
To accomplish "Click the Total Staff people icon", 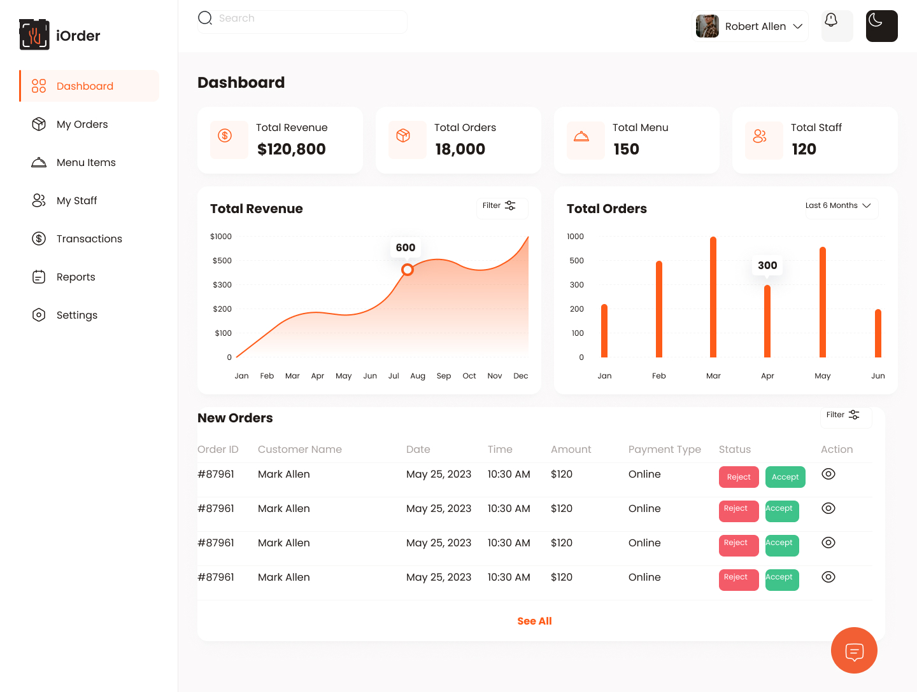I will [760, 136].
